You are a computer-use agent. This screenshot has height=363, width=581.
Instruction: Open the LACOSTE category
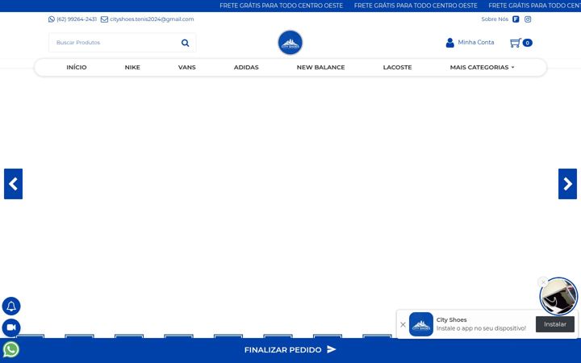397,68
